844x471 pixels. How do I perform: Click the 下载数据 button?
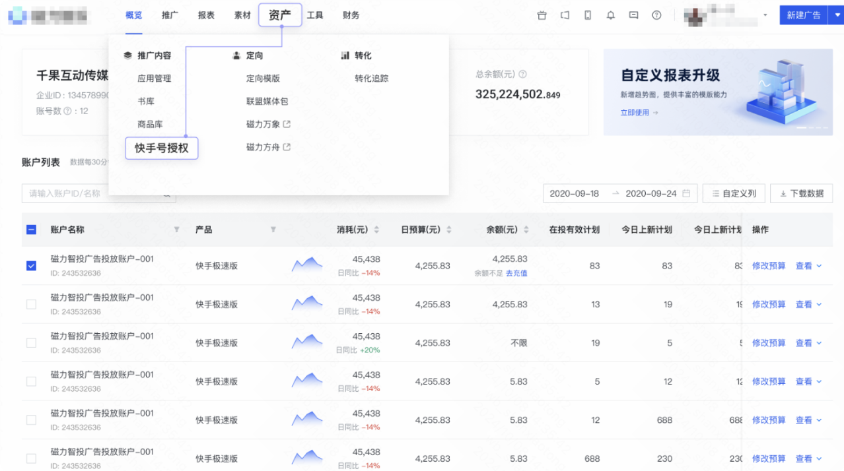802,193
